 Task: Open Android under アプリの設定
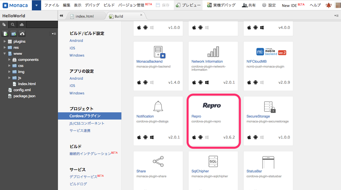tap(76, 79)
